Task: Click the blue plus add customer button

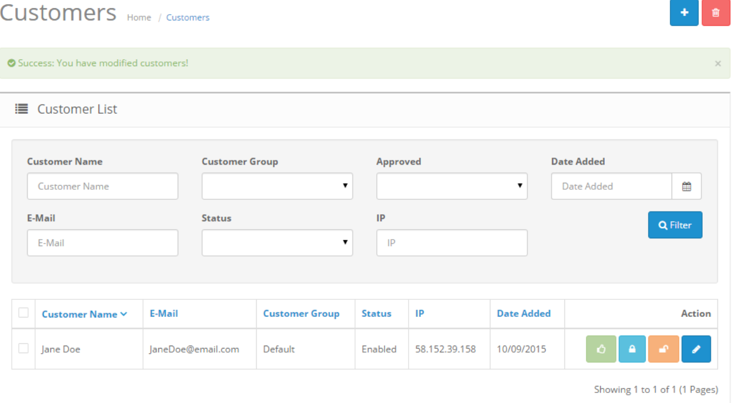Action: tap(684, 13)
